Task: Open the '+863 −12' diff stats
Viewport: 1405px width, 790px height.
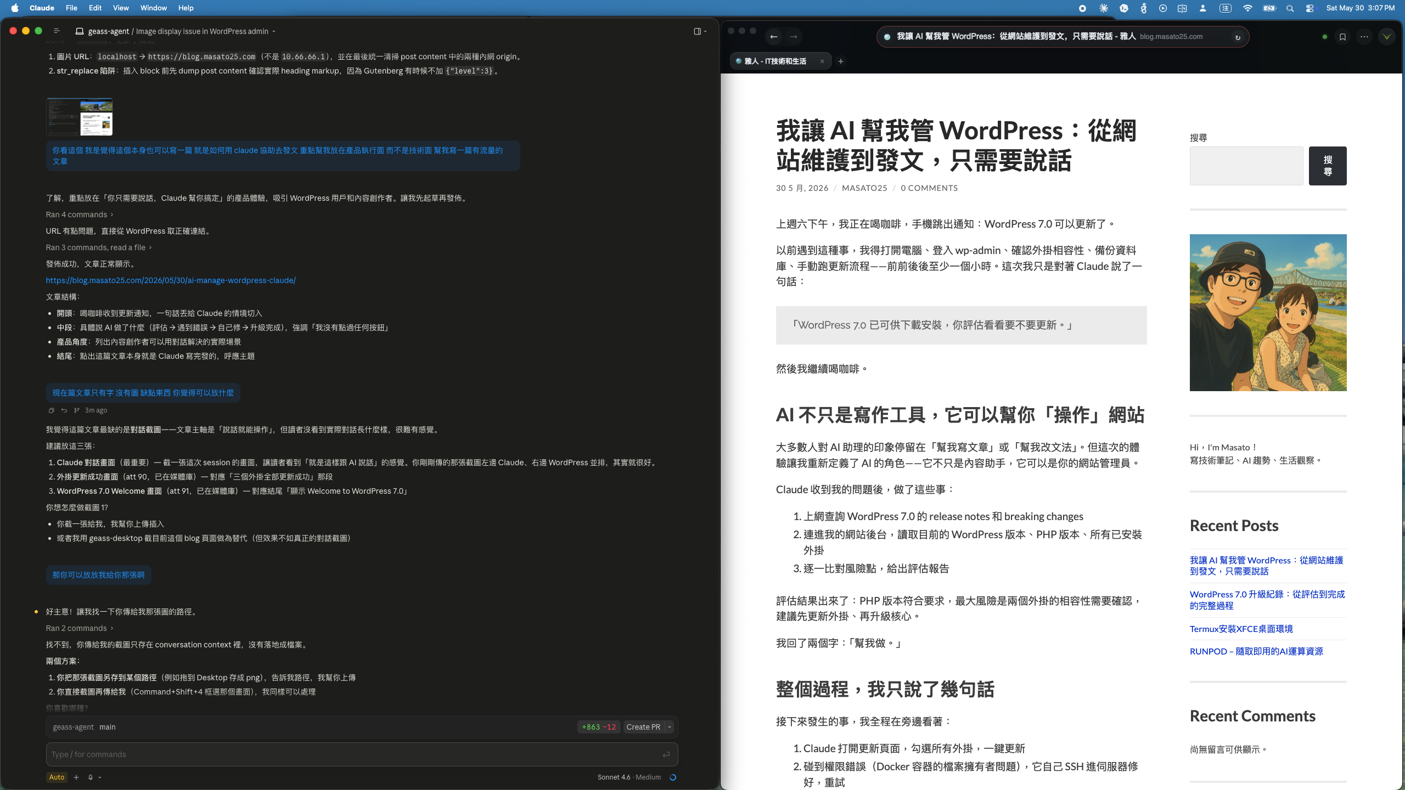Action: click(x=599, y=727)
